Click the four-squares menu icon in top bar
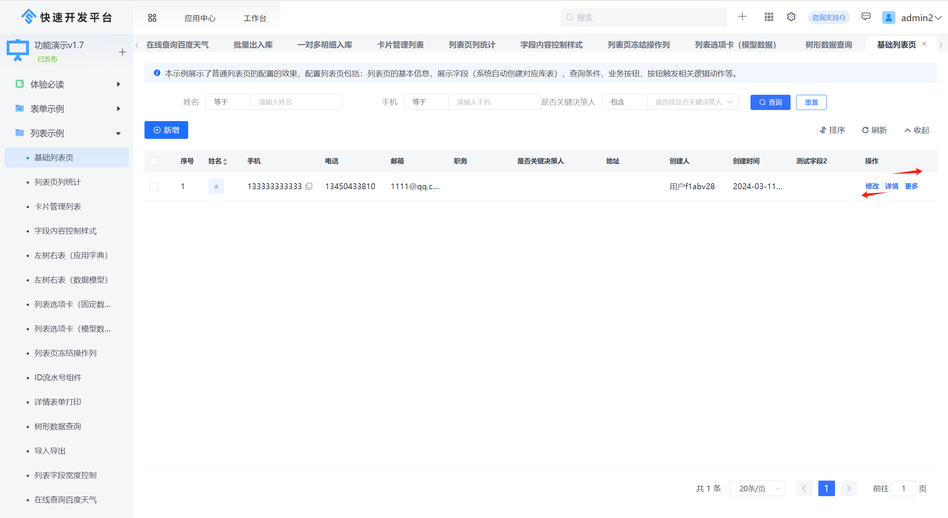This screenshot has width=948, height=518. (x=152, y=18)
